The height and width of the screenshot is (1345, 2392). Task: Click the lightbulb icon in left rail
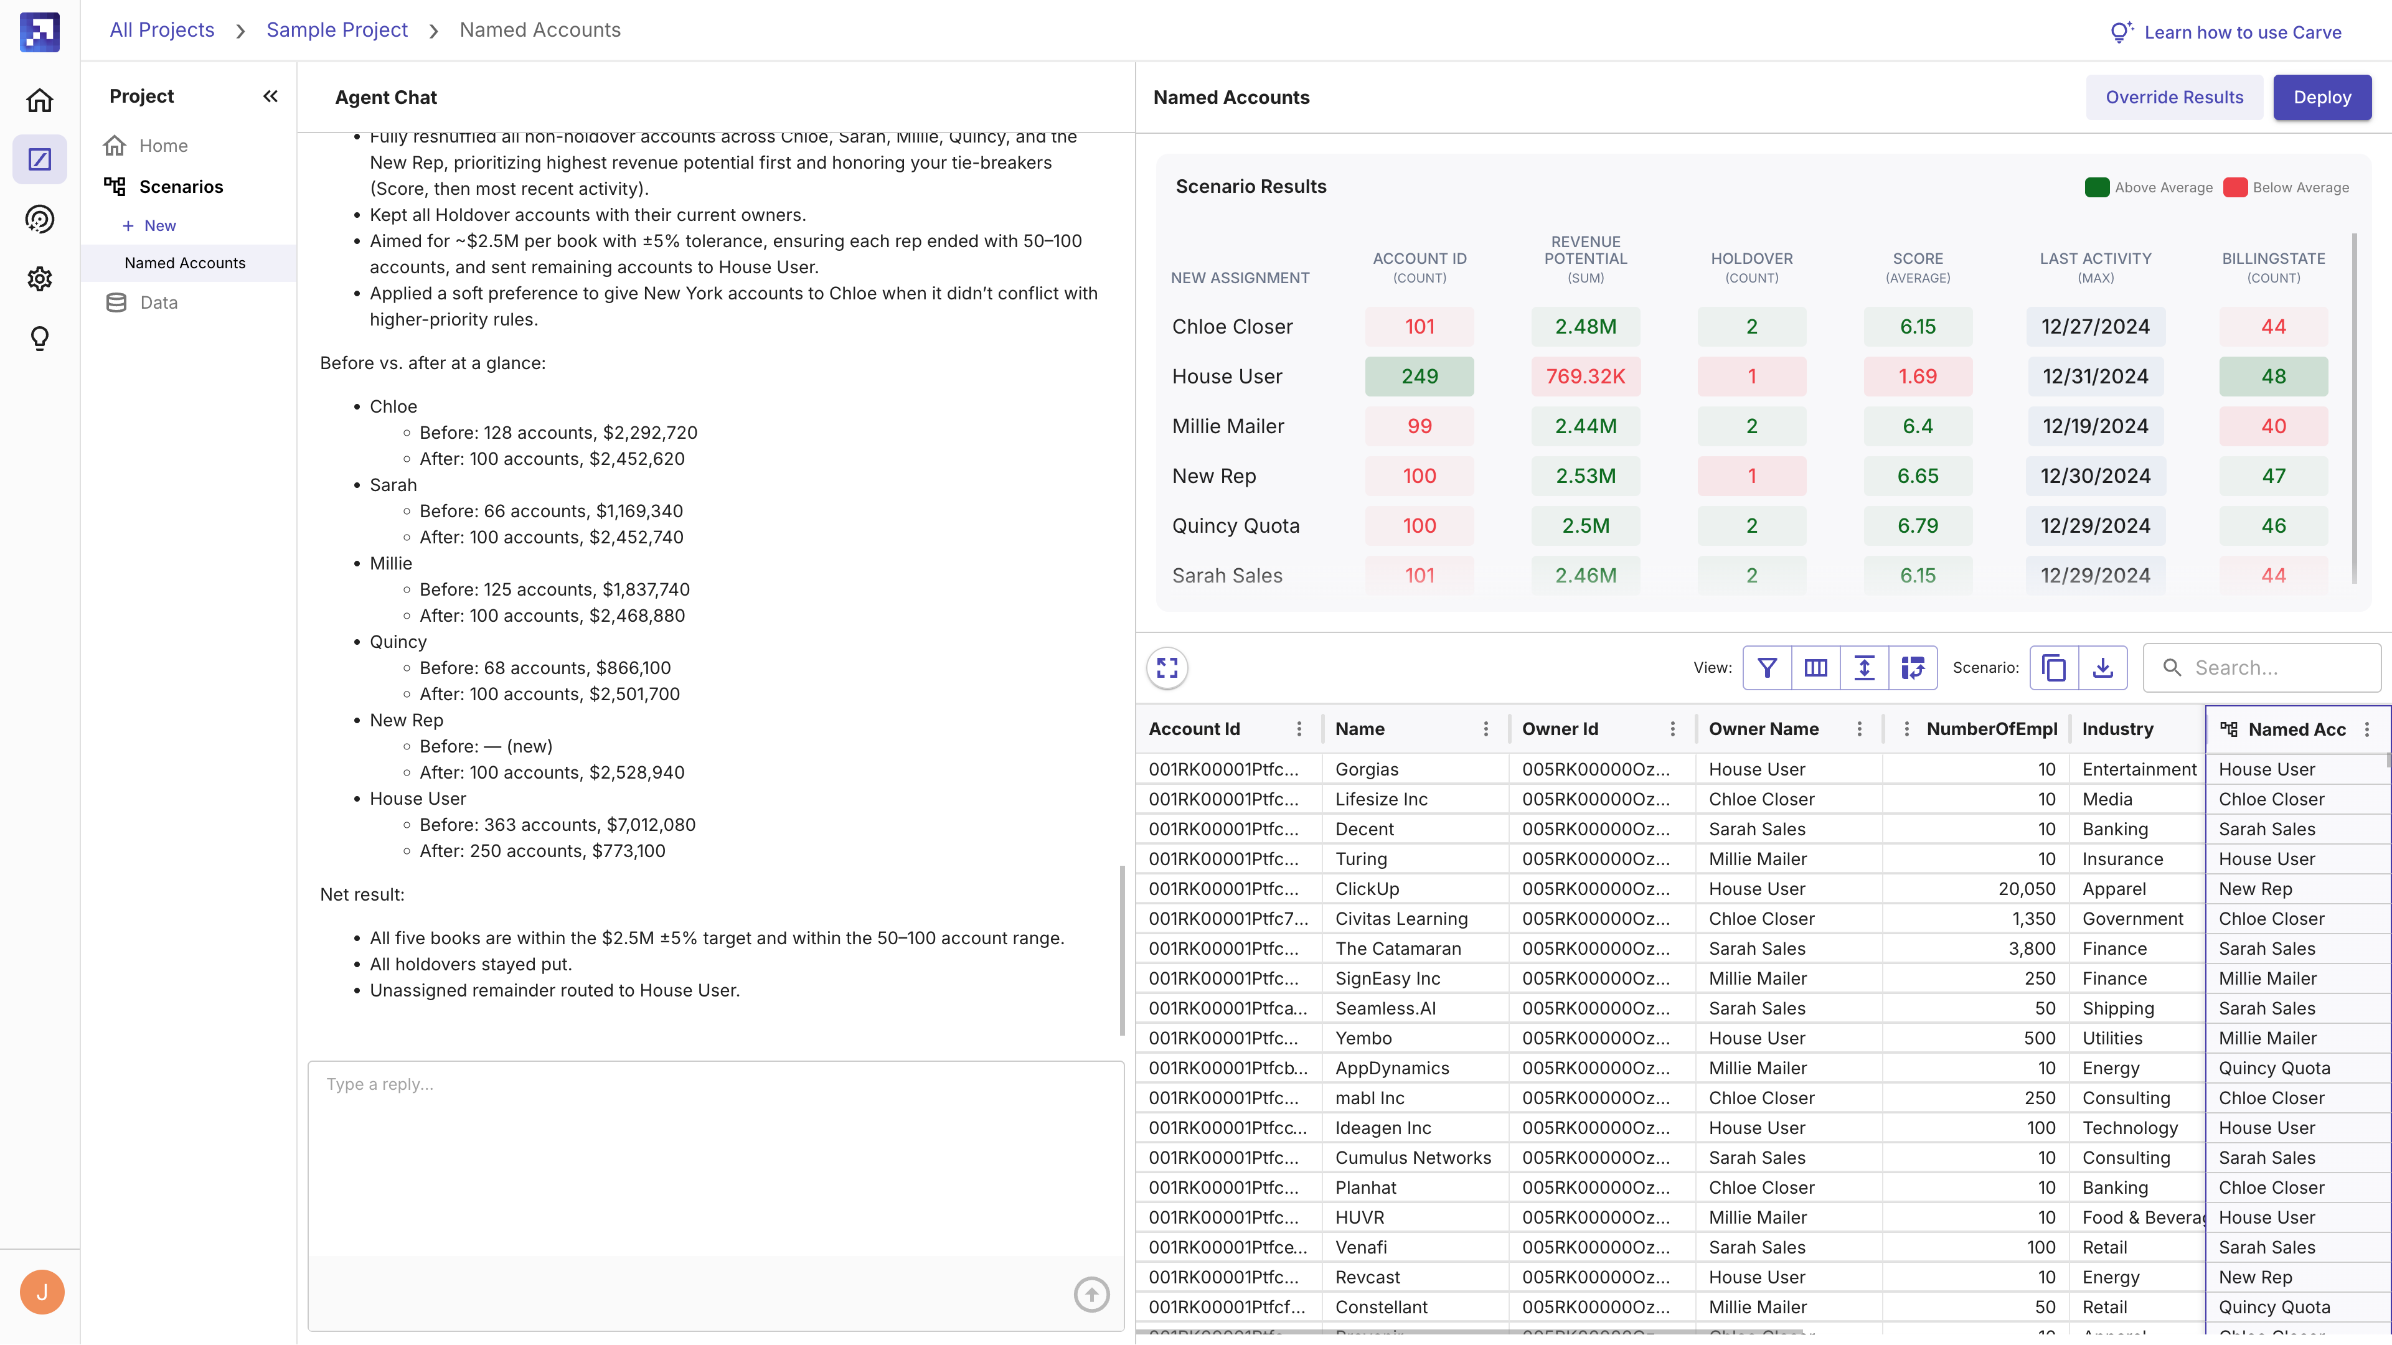39,338
